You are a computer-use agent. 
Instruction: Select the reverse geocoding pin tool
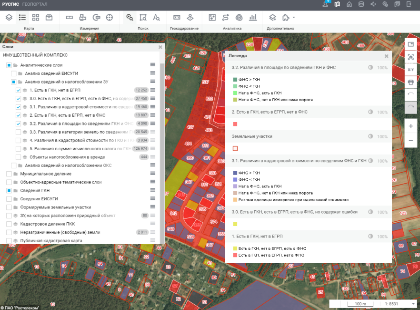click(x=190, y=18)
